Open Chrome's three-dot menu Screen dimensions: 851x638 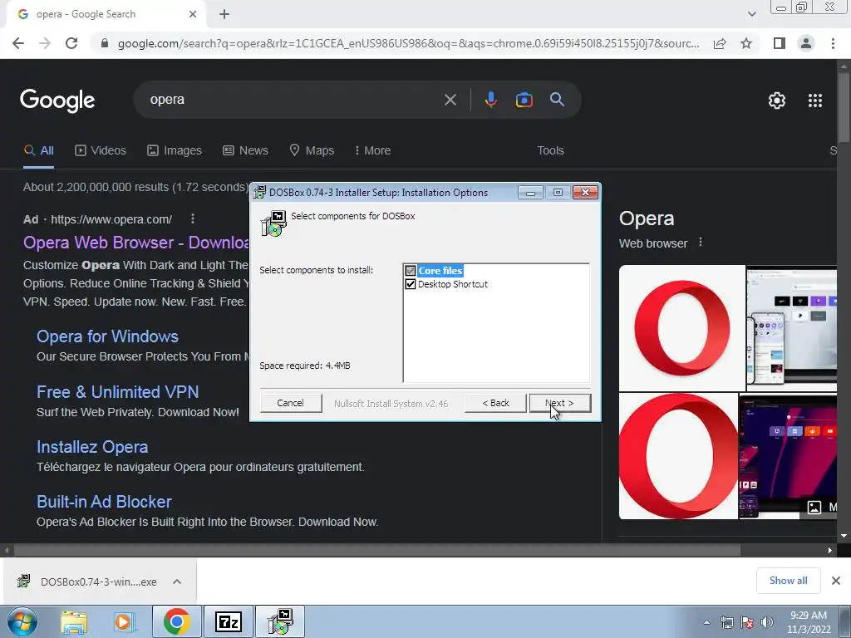tap(833, 43)
